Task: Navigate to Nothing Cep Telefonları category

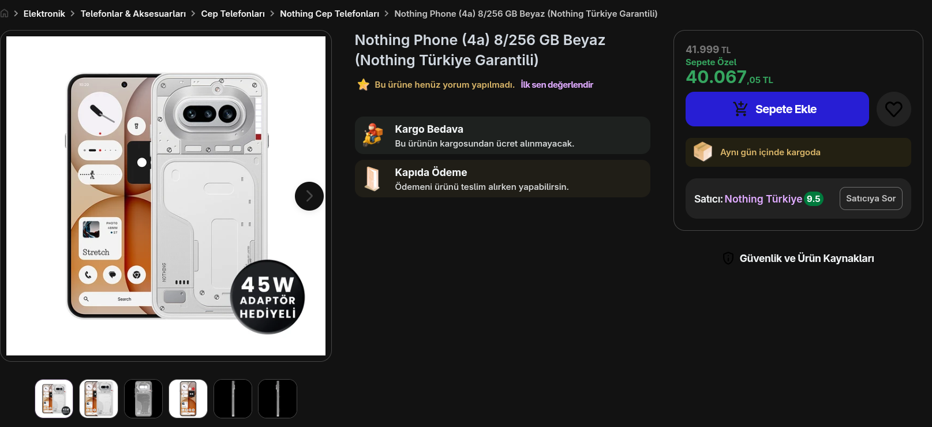Action: click(x=330, y=13)
